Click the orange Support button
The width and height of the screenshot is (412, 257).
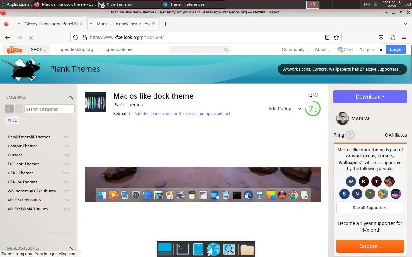[x=370, y=246]
